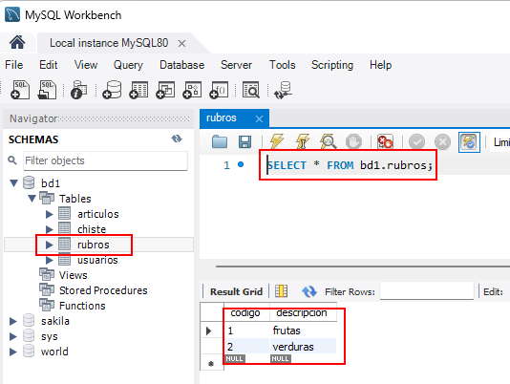Image resolution: width=510 pixels, height=384 pixels.
Task: Click the create new SQL tab icon
Action: (x=20, y=90)
